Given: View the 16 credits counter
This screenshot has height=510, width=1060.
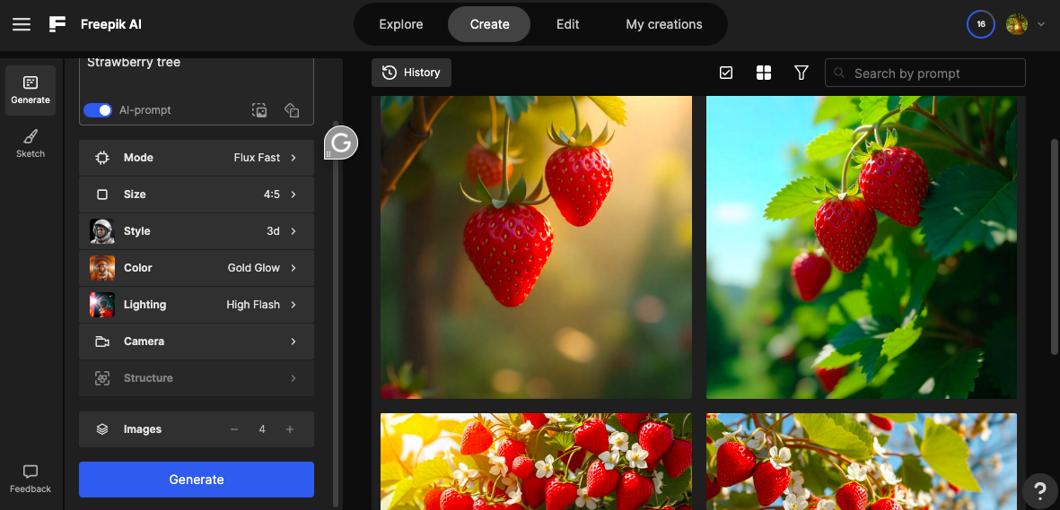Looking at the screenshot, I should click(x=981, y=24).
